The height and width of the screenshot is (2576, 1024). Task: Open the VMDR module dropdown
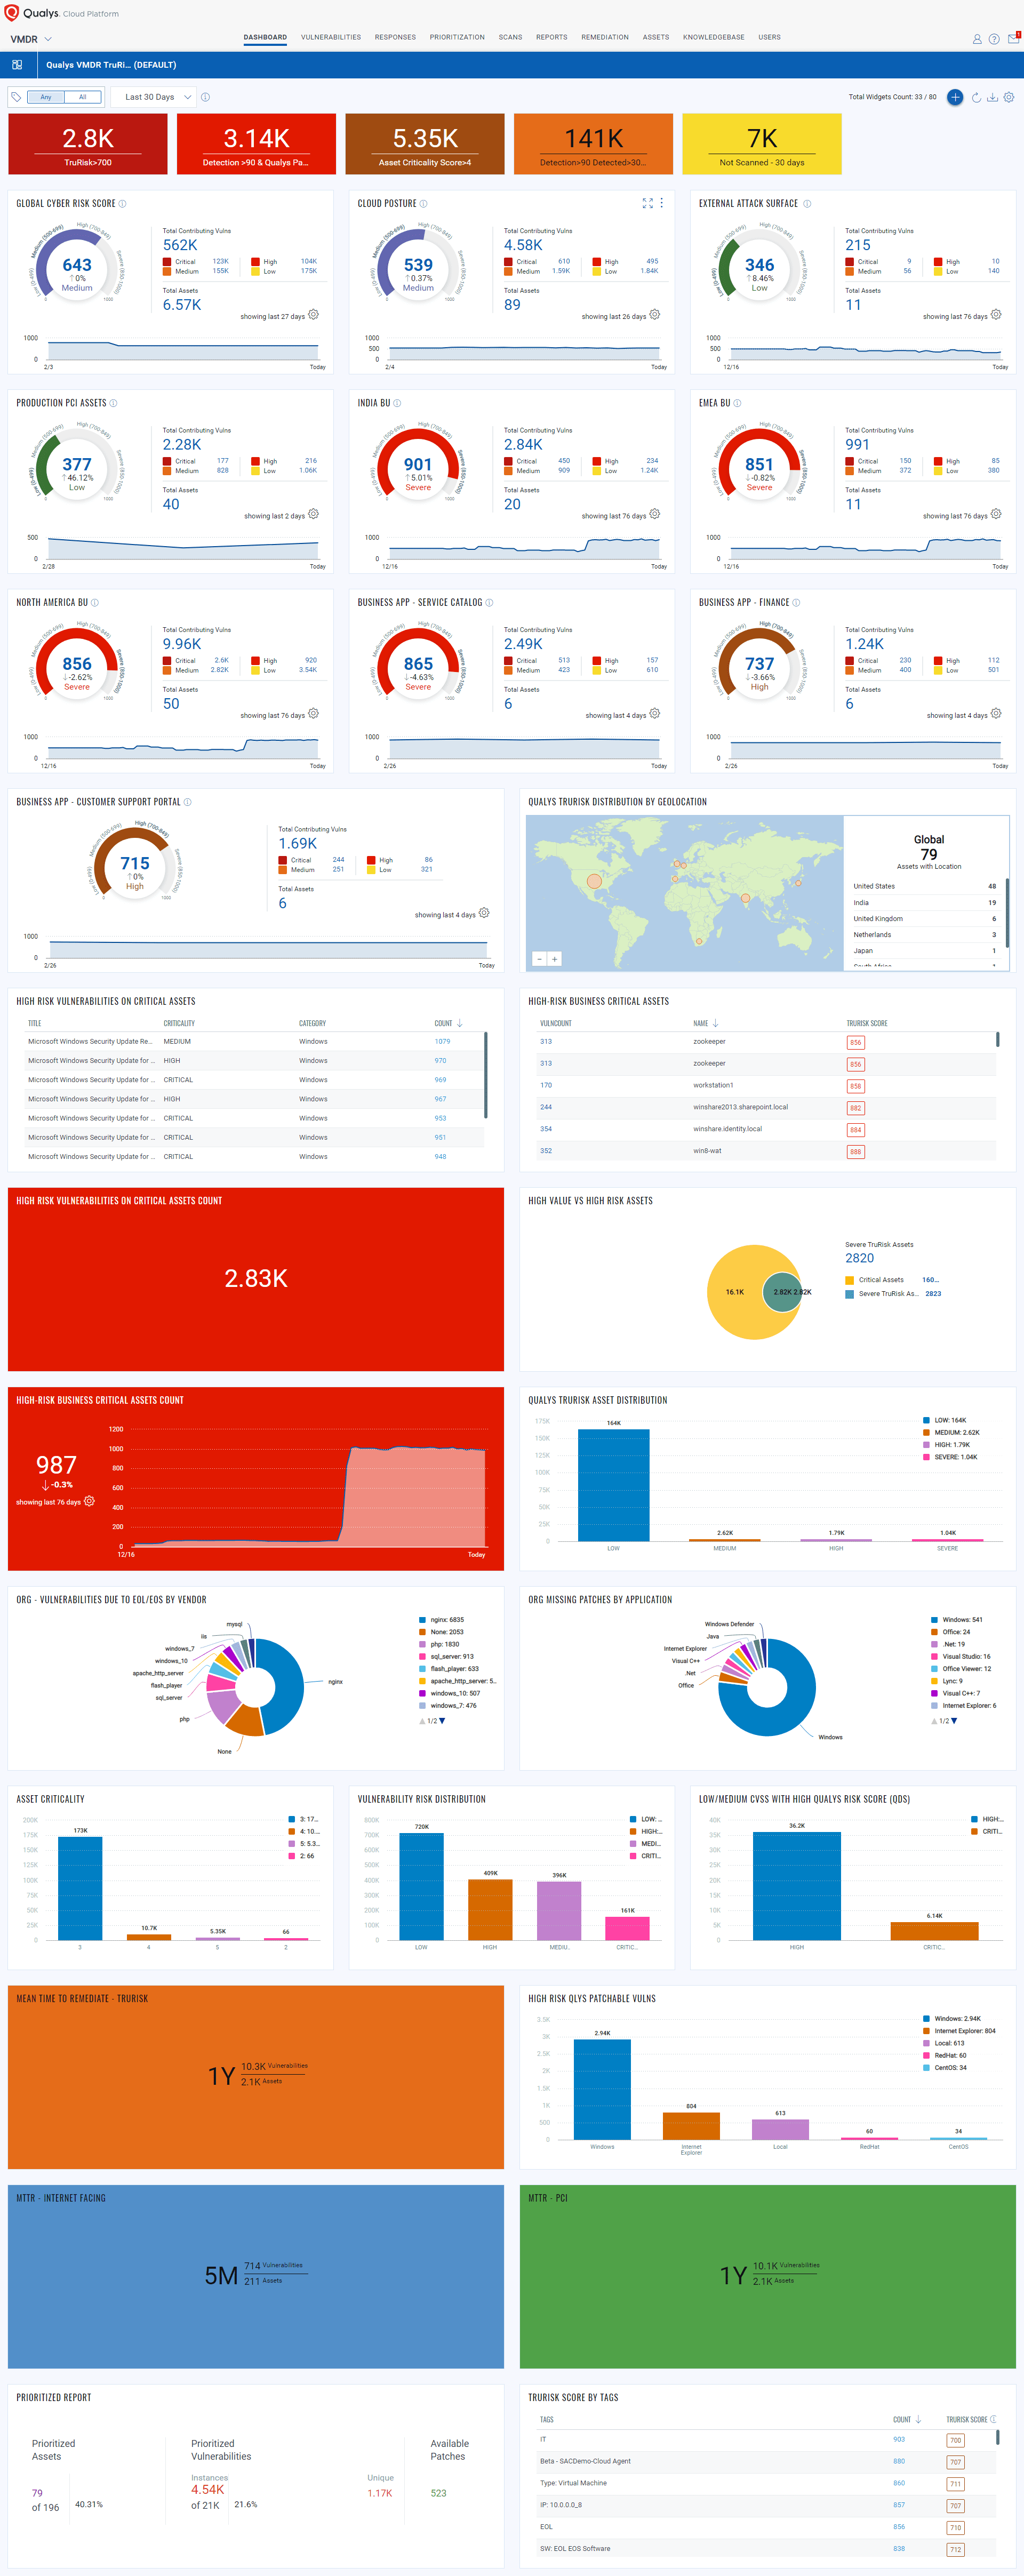click(x=31, y=39)
